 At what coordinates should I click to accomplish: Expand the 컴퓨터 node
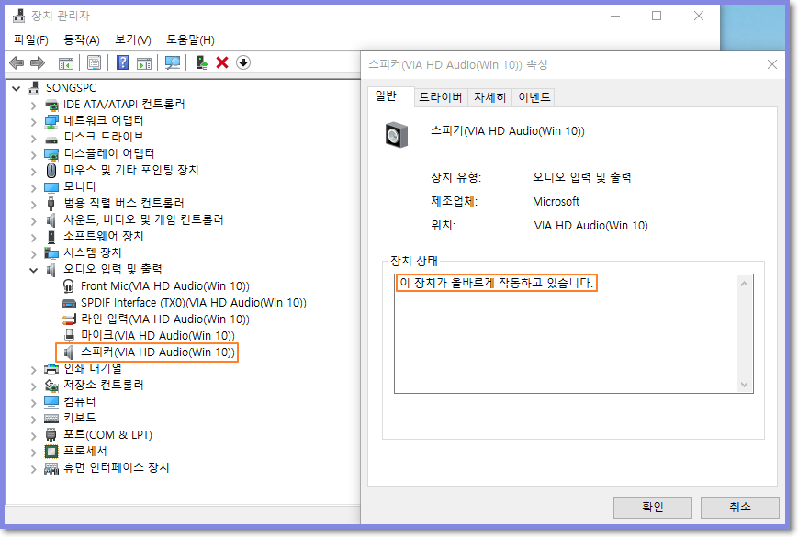[x=34, y=403]
